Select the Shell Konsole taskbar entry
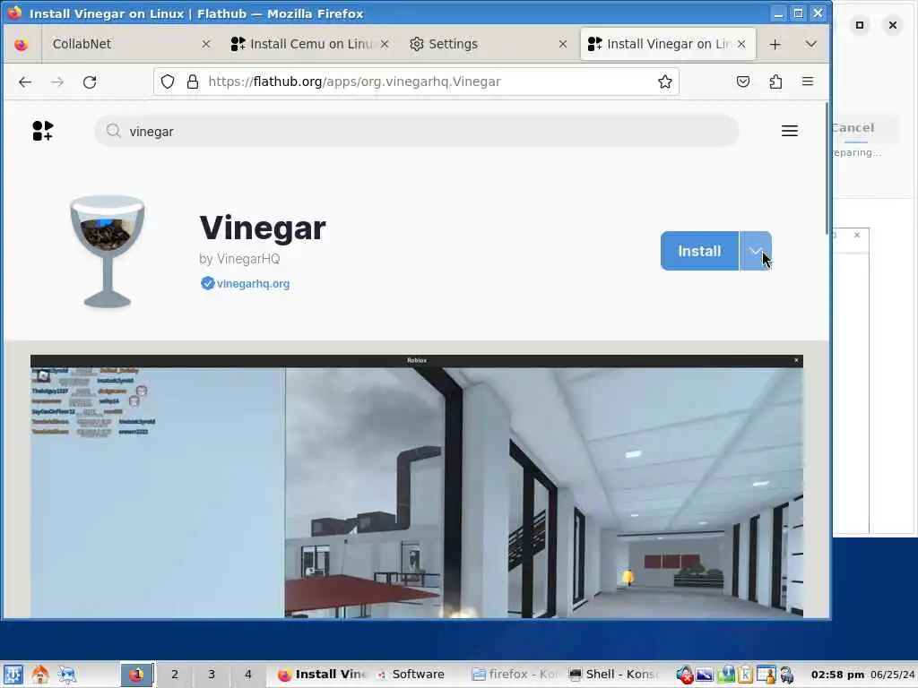This screenshot has width=918, height=688. 613,675
